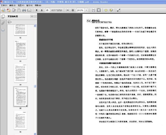Select page thumbnail 84
Screen dimensions: 166x135
coord(20,73)
